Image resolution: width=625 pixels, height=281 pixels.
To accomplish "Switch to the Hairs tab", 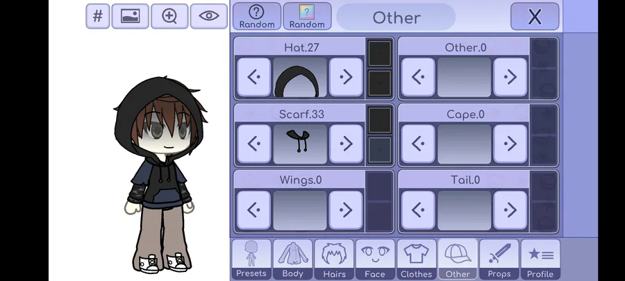I will point(334,259).
